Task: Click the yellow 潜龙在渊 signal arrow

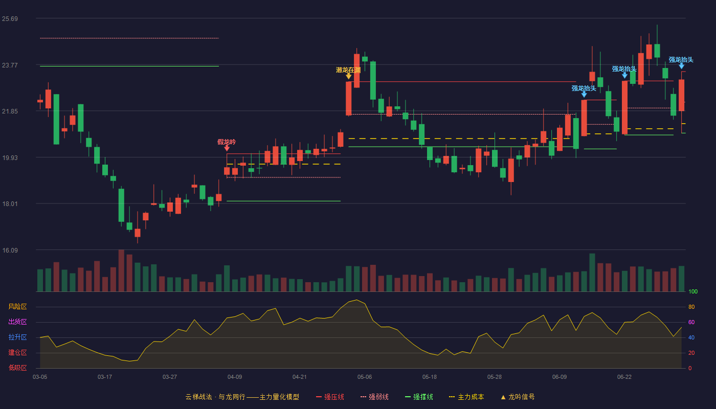Action: pyautogui.click(x=348, y=76)
